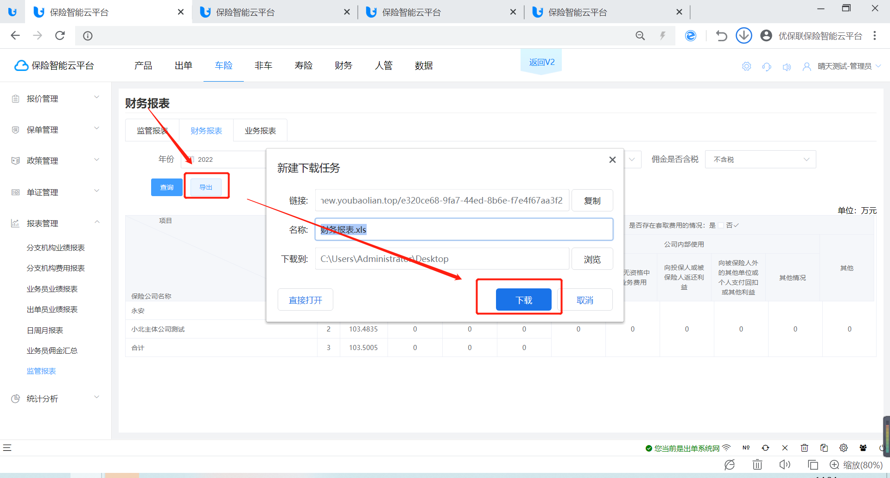890x478 pixels.
Task: Edit the file name field 财务报表.xls
Action: point(464,229)
